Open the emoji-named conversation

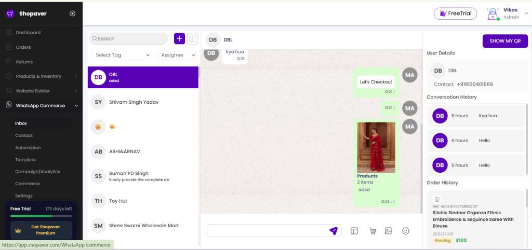pos(143,127)
